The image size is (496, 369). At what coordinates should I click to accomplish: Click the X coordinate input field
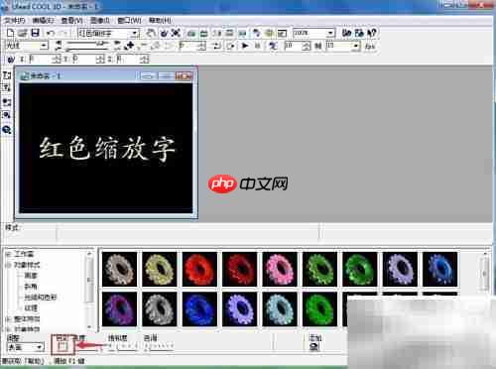click(45, 60)
